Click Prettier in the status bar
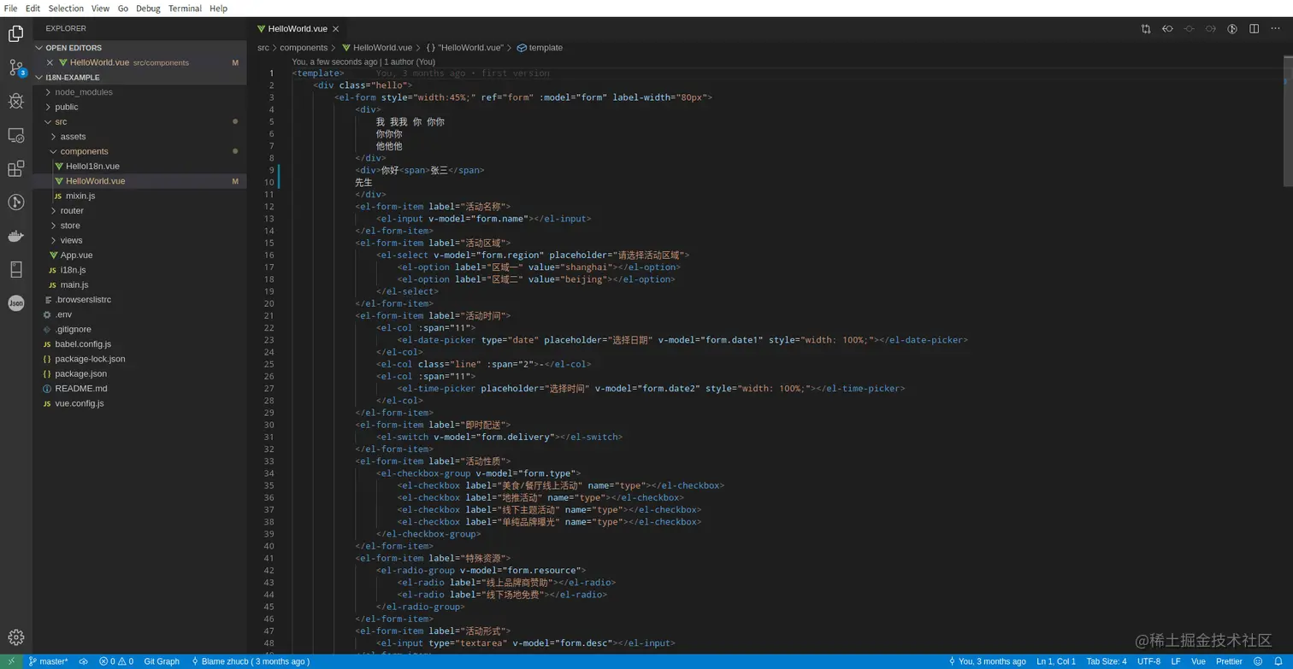The width and height of the screenshot is (1293, 669). (x=1229, y=661)
